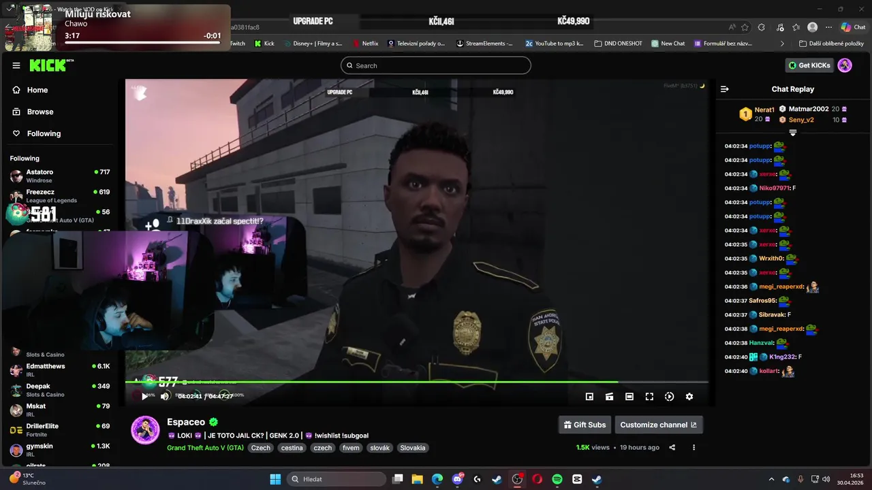Open YouTube to mp3 bookmark
872x490 pixels.
[555, 43]
